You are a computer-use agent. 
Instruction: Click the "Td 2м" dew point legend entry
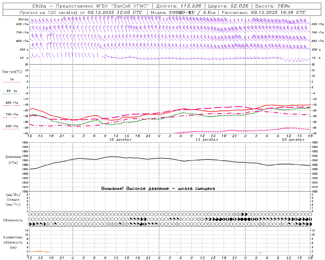pyautogui.click(x=12, y=91)
